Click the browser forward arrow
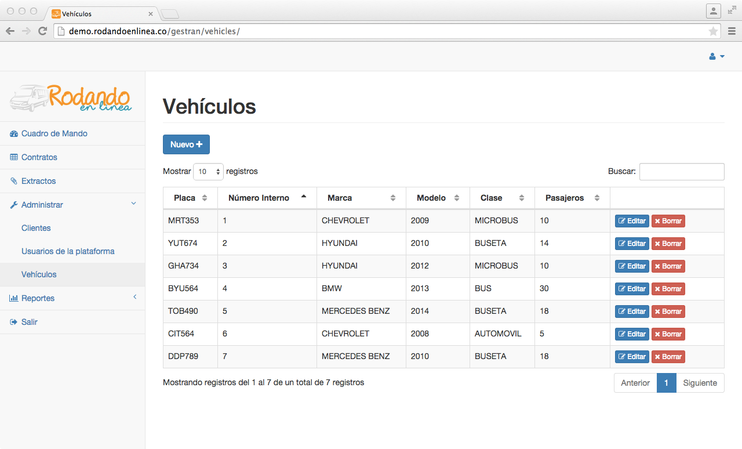Image resolution: width=742 pixels, height=449 pixels. pyautogui.click(x=26, y=31)
